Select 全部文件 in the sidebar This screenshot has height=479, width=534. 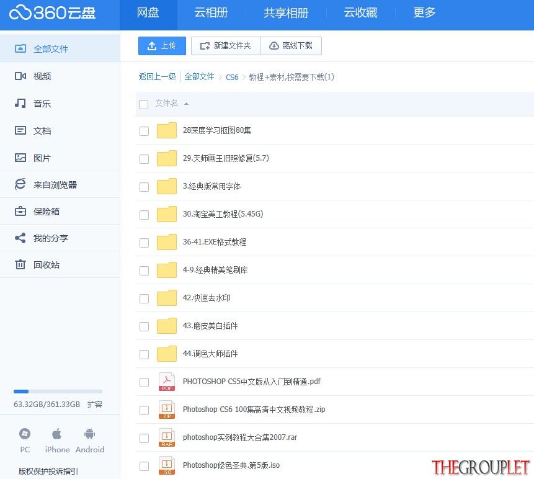(60, 49)
